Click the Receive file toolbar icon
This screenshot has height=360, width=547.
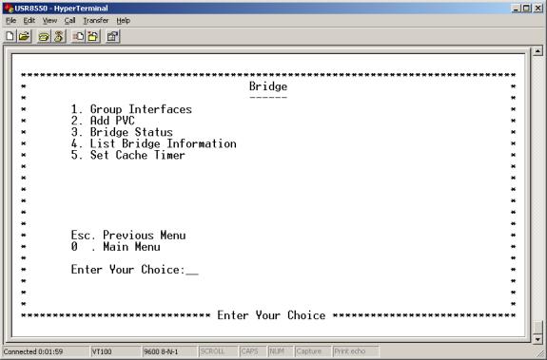click(x=93, y=36)
